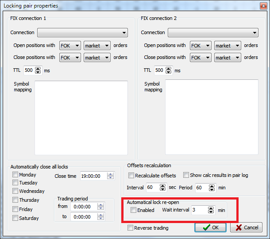Enable auto close on Thursday
The width and height of the screenshot is (270, 239).
tap(15, 200)
